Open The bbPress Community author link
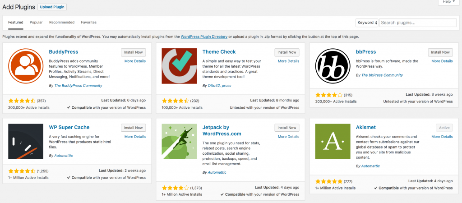 tap(382, 75)
